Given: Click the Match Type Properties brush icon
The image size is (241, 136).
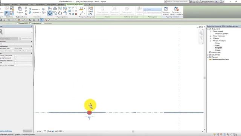Looking at the screenshot, I should (26, 14).
